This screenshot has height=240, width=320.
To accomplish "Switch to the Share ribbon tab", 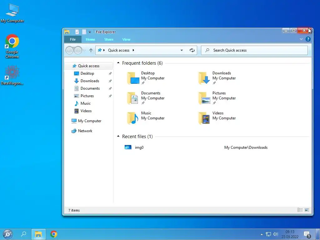I will coord(109,39).
